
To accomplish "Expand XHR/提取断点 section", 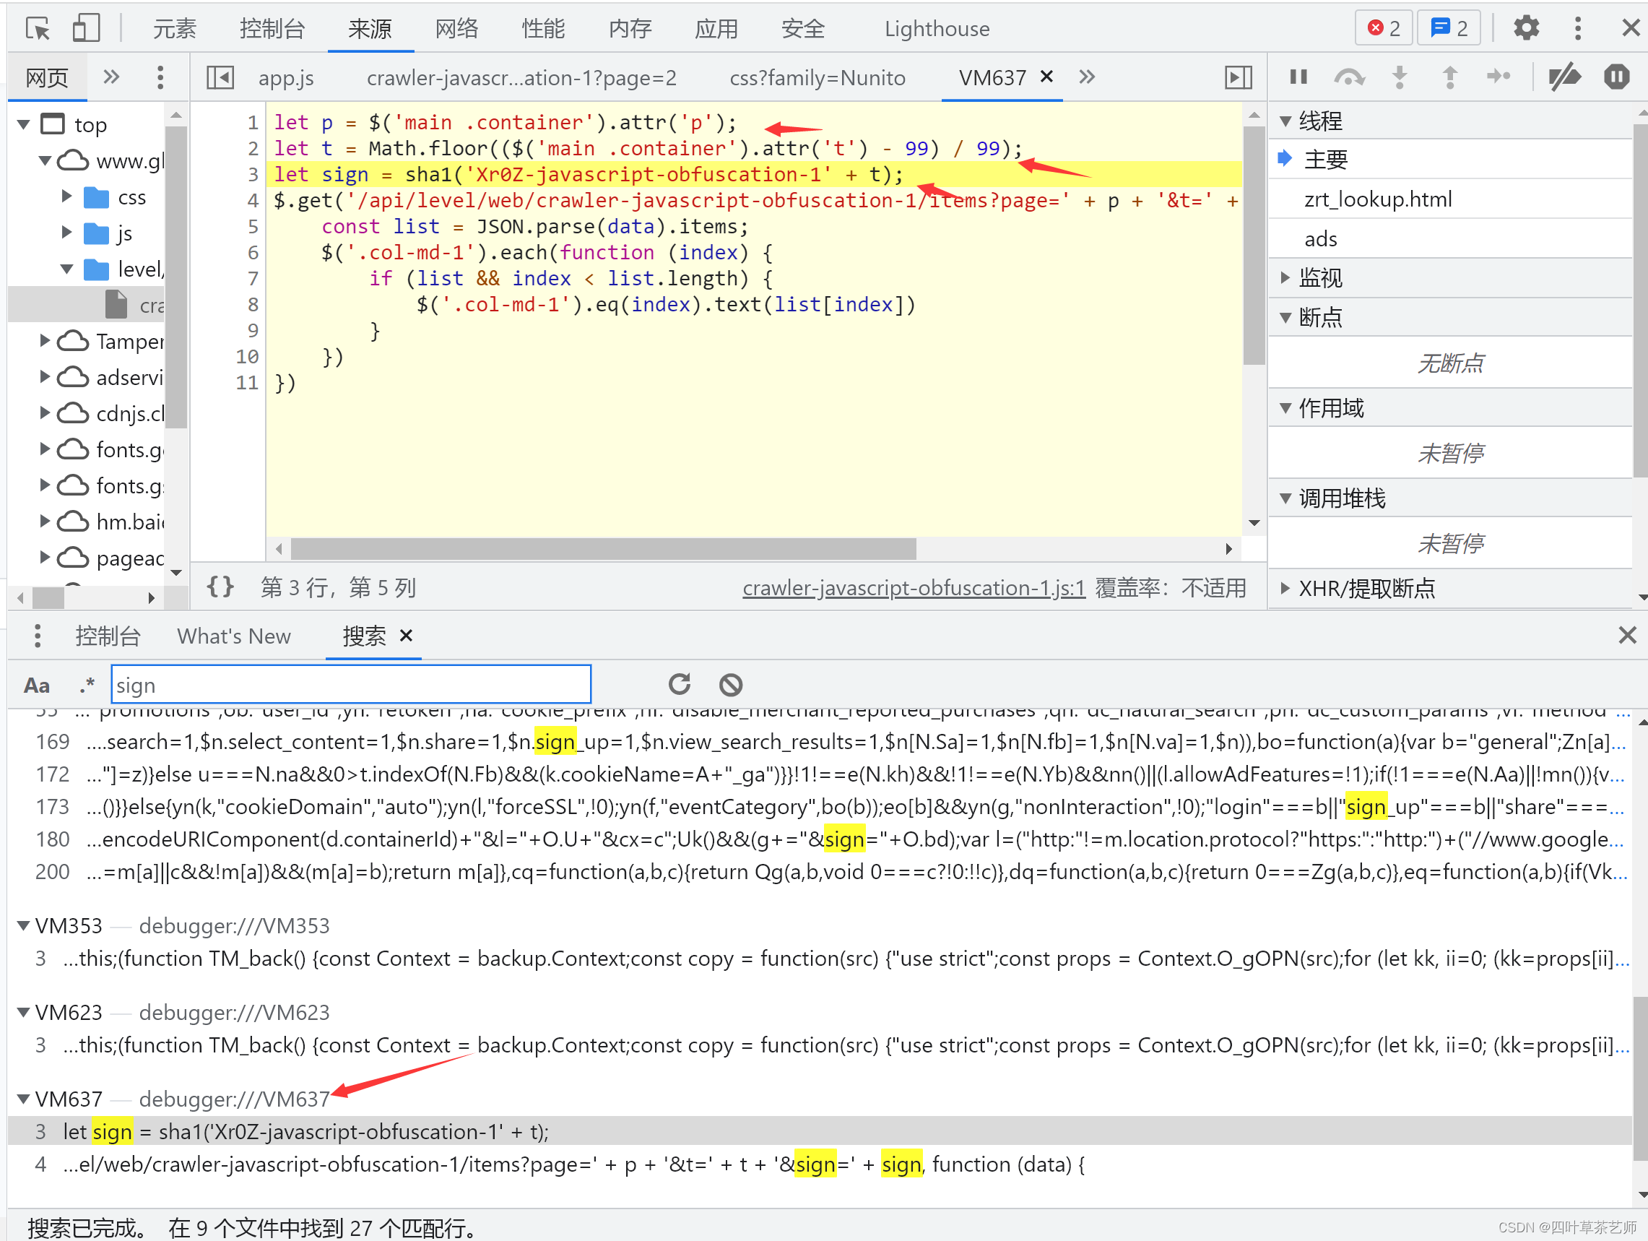I will coord(1285,588).
